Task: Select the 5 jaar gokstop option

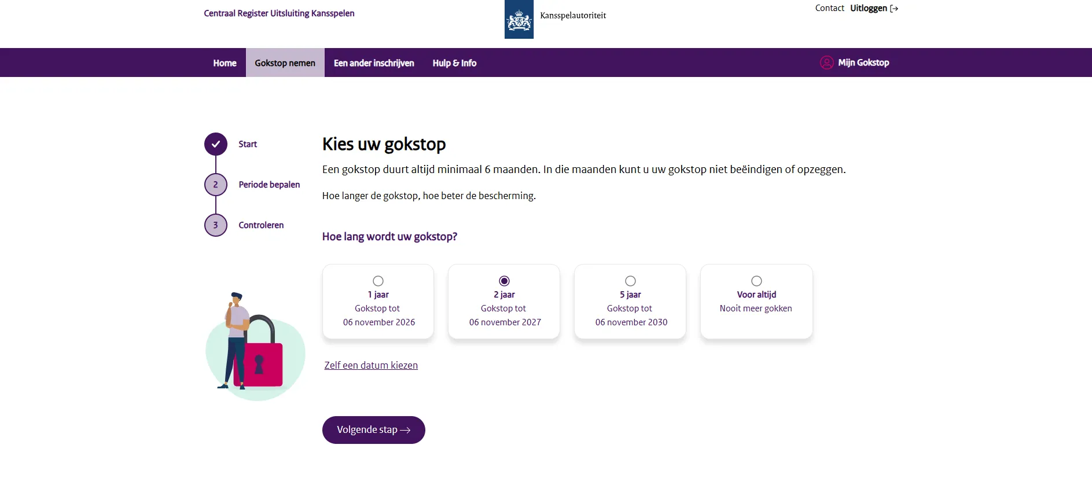Action: 630,281
